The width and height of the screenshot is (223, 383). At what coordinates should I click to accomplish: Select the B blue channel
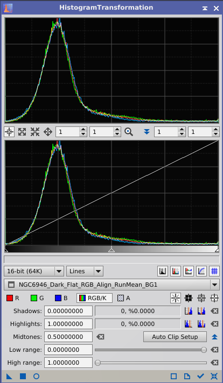click(61, 298)
